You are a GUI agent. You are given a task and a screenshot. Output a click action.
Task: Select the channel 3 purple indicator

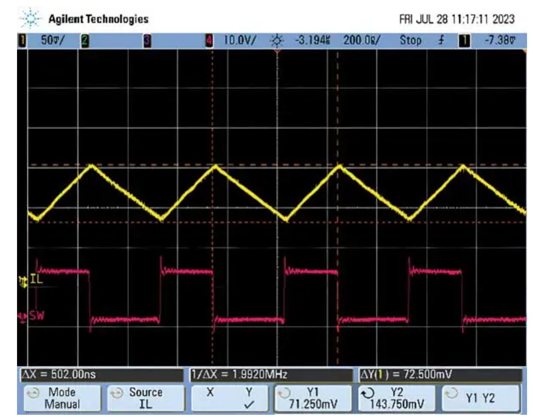coord(147,41)
